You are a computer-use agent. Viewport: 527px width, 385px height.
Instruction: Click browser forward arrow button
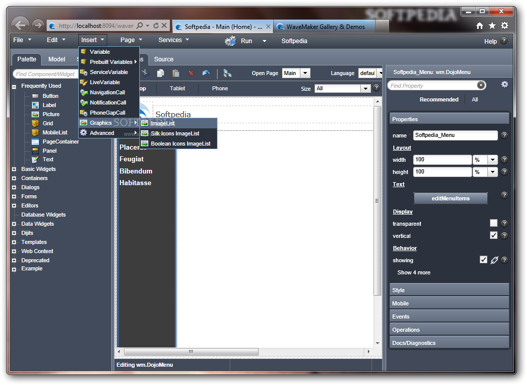pos(38,25)
